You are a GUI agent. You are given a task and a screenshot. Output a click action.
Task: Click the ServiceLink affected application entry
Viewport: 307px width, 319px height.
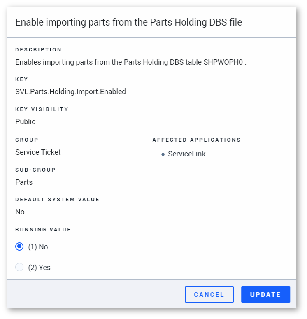pyautogui.click(x=186, y=154)
